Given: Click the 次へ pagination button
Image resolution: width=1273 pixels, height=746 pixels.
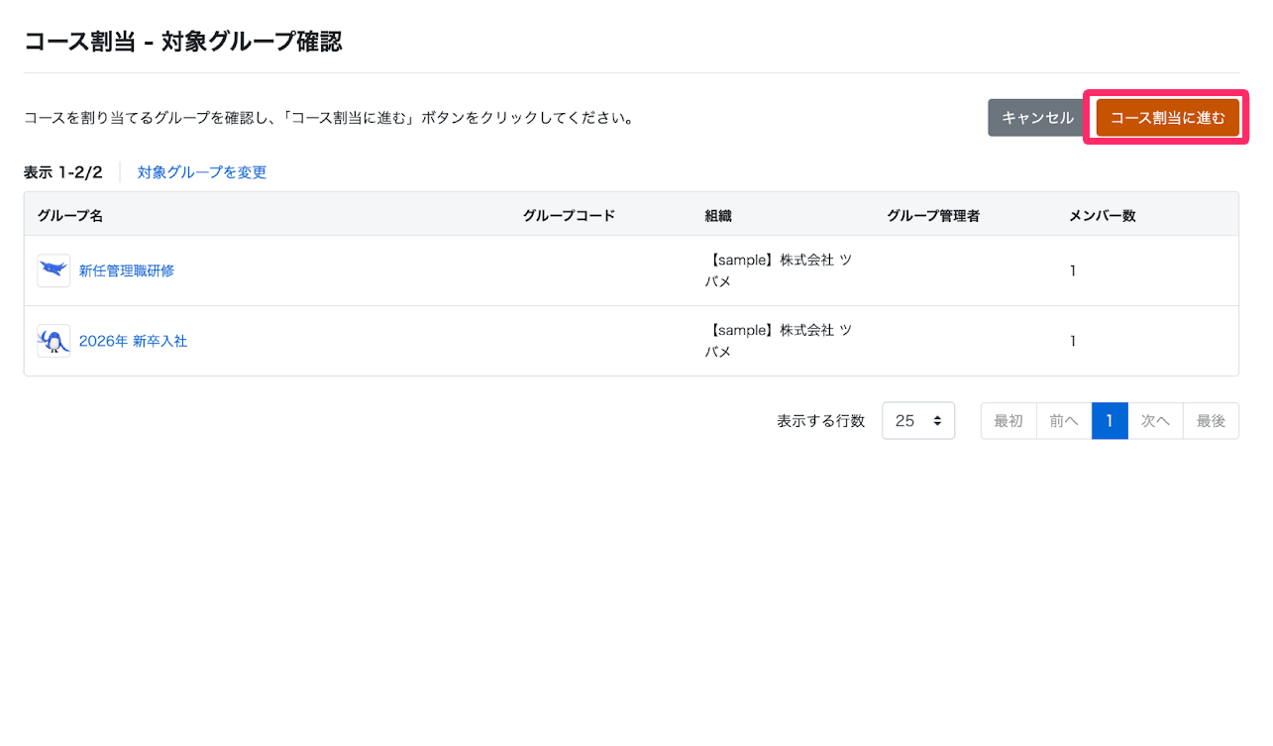Looking at the screenshot, I should click(1155, 420).
